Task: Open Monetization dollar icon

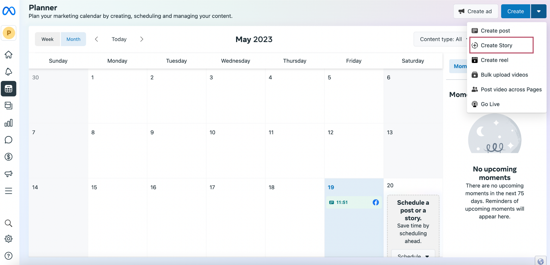Action: [9, 157]
